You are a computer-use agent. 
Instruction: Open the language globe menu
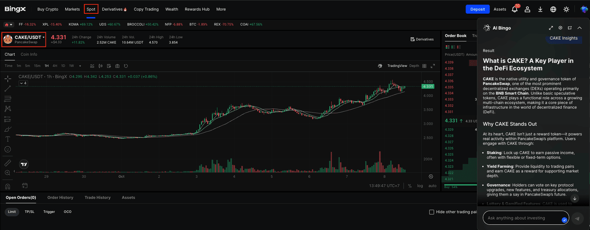coord(553,9)
